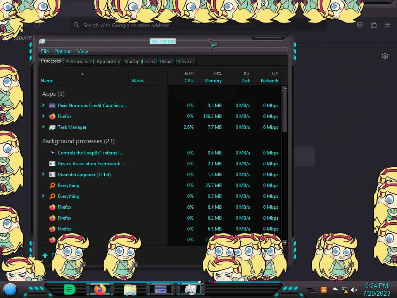
Task: Click the process list vertical scrollbar thumb
Action: 285,112
